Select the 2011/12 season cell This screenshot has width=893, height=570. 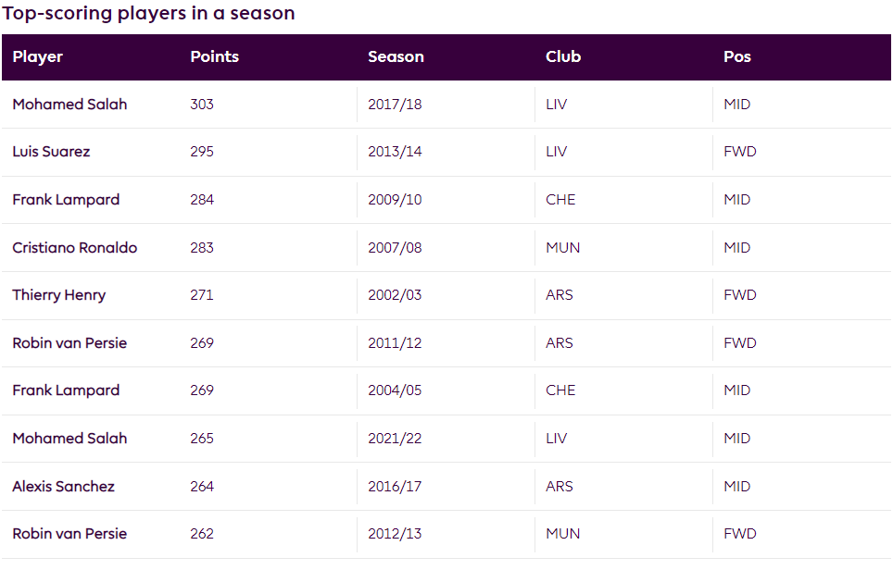395,343
